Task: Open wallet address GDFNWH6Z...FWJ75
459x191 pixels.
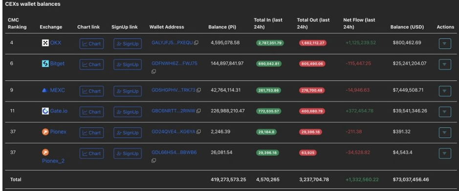Action: pos(175,64)
